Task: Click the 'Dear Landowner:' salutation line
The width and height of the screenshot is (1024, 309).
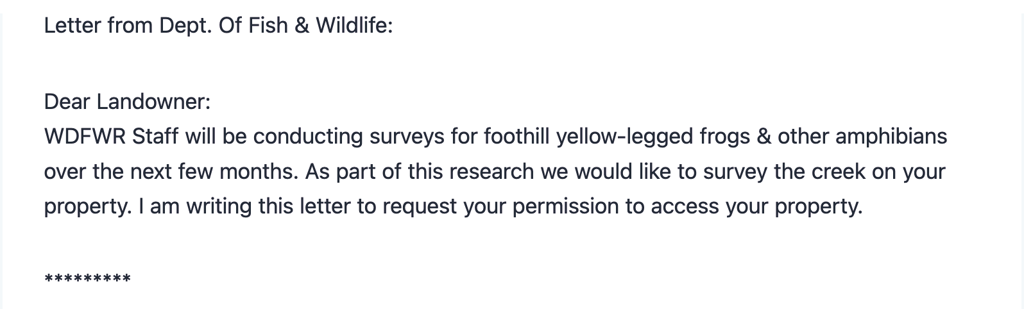Action: point(127,102)
